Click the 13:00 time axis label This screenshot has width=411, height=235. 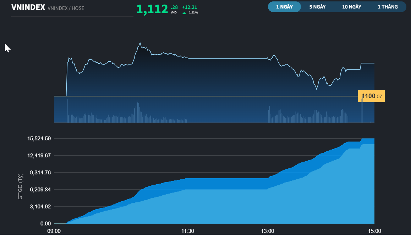coord(267,231)
